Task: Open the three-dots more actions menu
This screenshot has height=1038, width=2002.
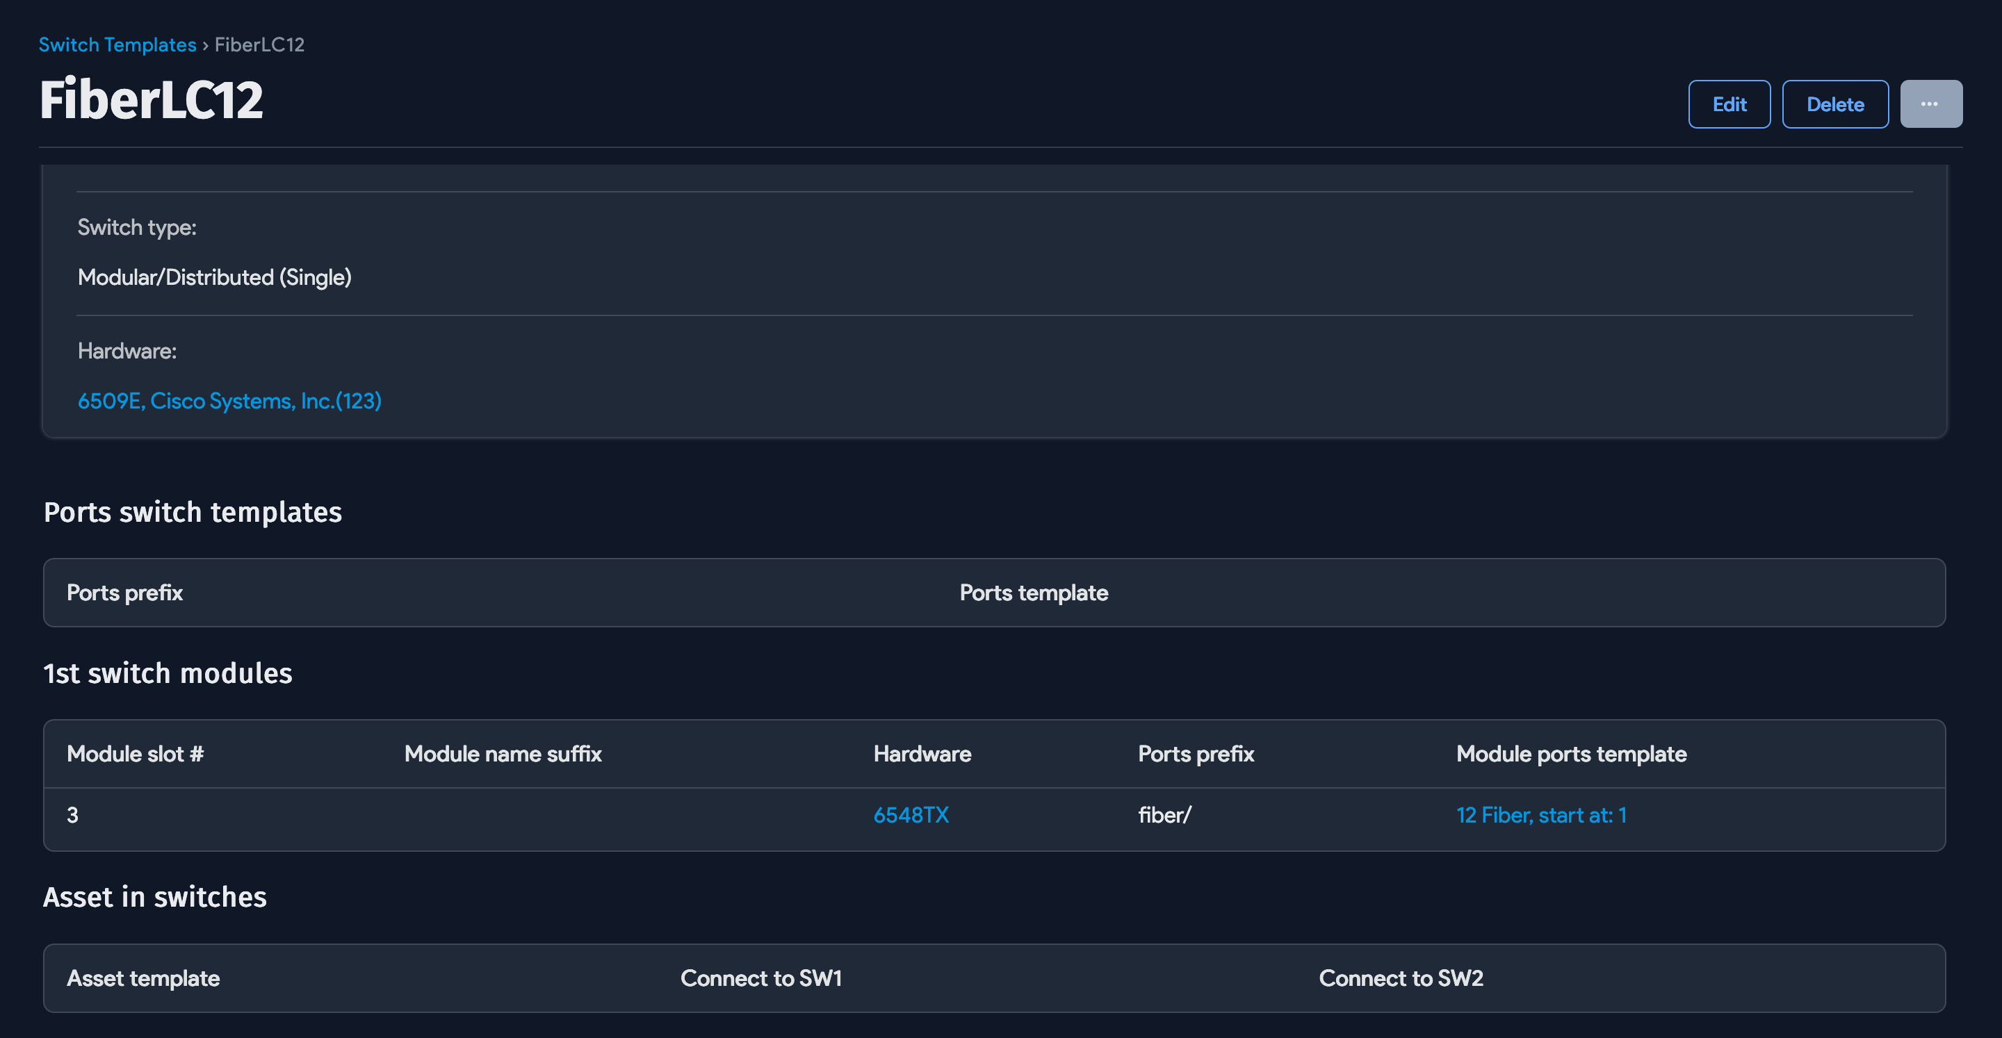Action: point(1930,104)
